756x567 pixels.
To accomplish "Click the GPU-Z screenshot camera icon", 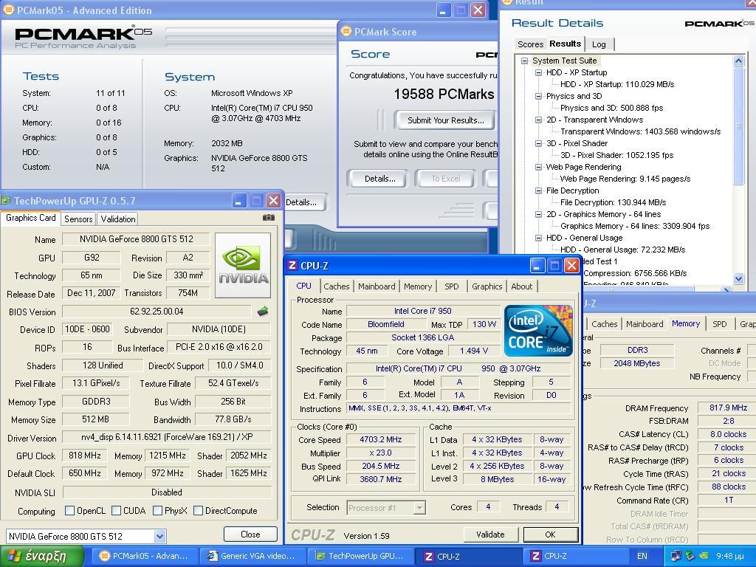I will point(269,218).
